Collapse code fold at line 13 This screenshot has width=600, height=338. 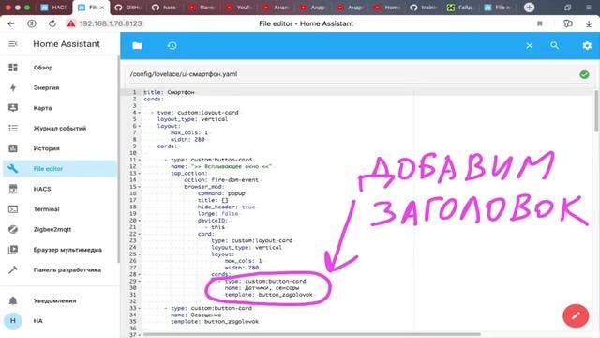click(x=140, y=173)
